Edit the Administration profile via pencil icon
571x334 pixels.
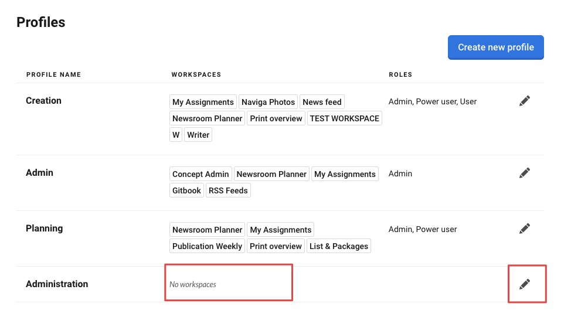pyautogui.click(x=524, y=284)
